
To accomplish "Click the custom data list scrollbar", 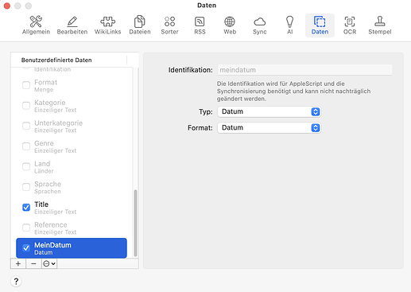I will coord(135,223).
